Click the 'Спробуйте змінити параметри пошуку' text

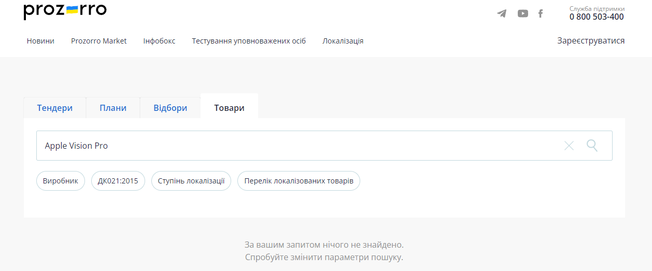pyautogui.click(x=324, y=257)
